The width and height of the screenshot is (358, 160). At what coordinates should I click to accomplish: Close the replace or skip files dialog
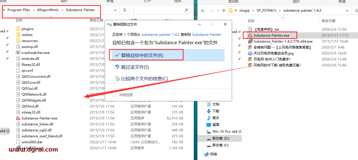click(x=225, y=24)
